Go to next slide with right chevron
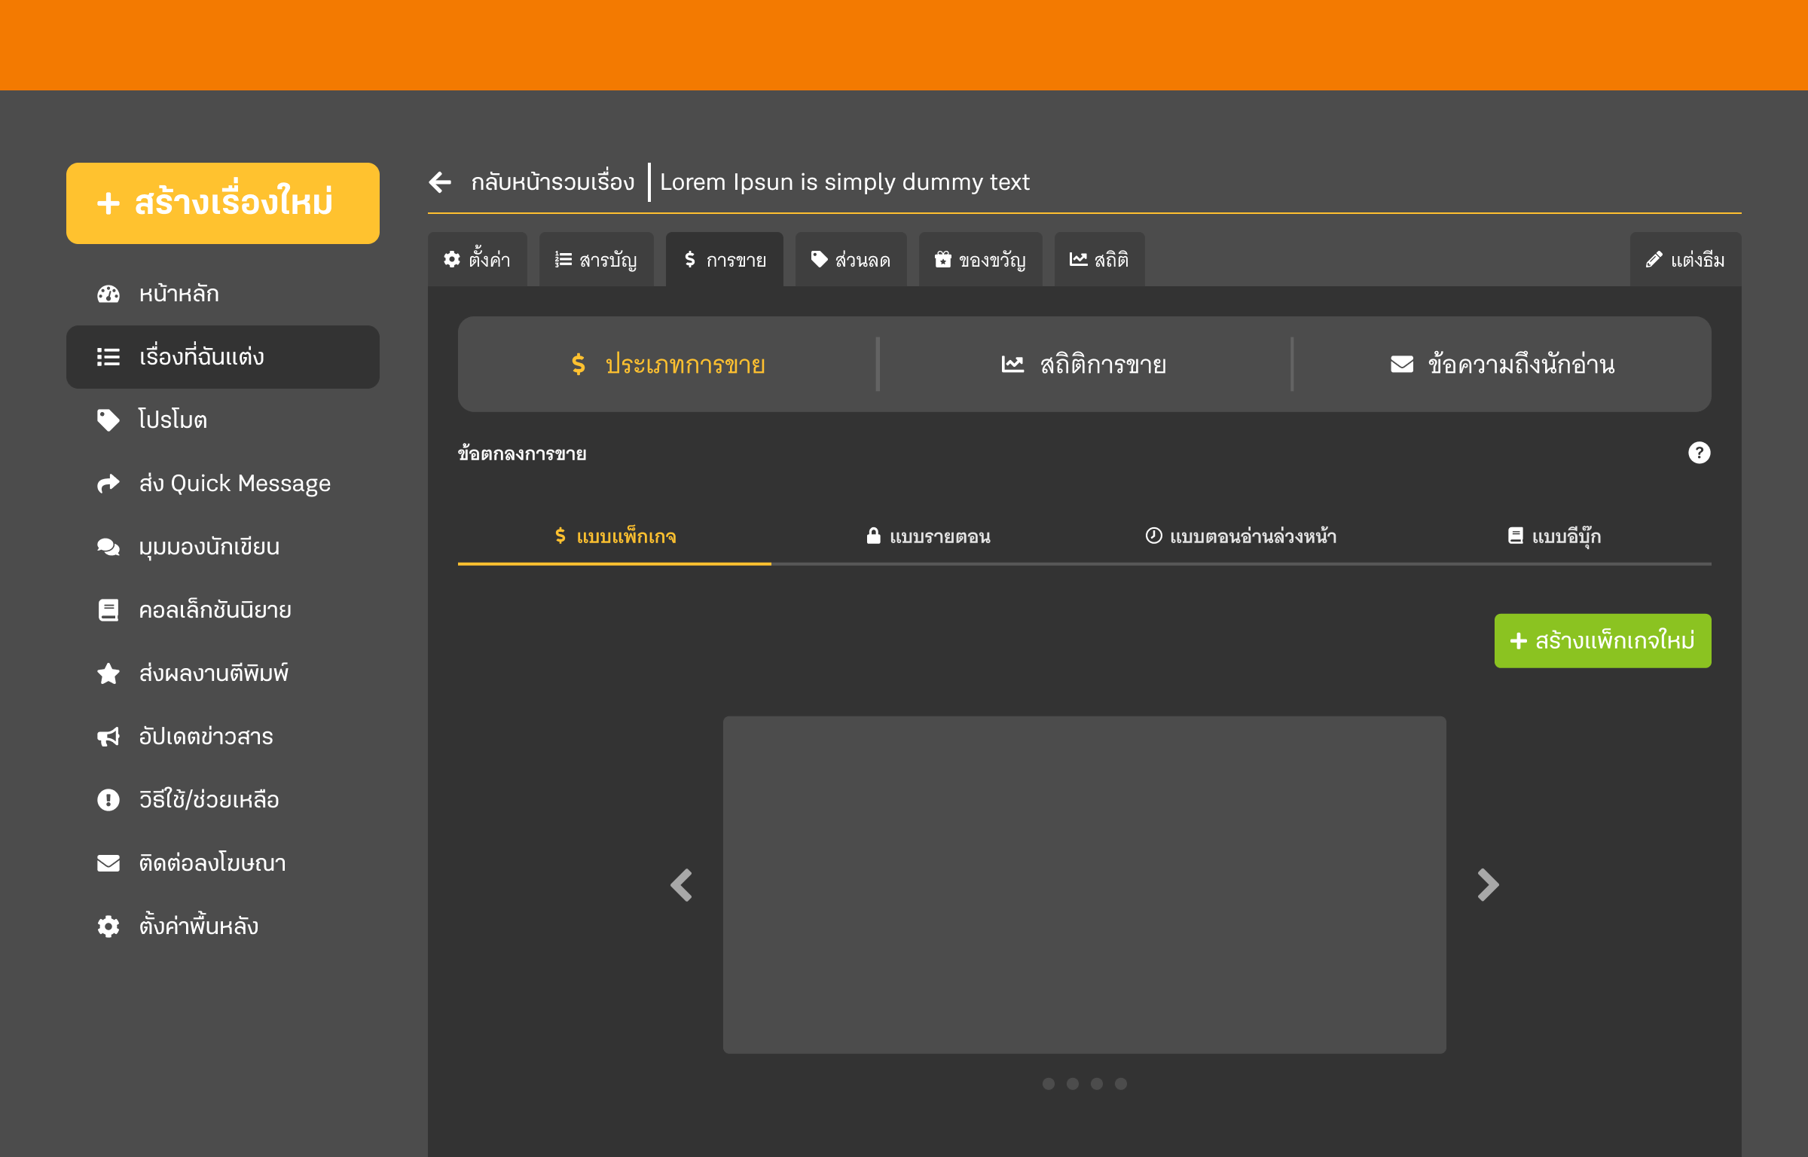 [1488, 885]
